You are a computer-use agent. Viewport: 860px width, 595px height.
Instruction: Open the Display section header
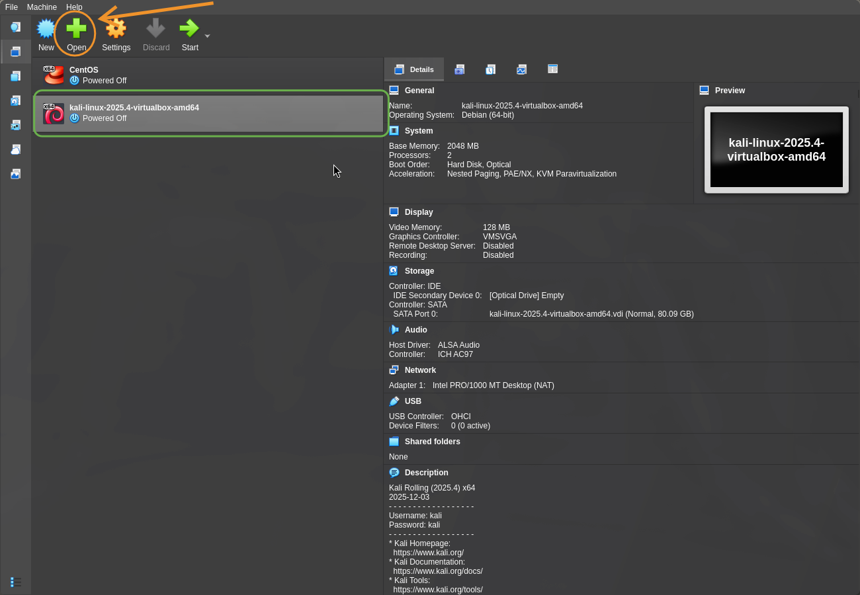(419, 212)
